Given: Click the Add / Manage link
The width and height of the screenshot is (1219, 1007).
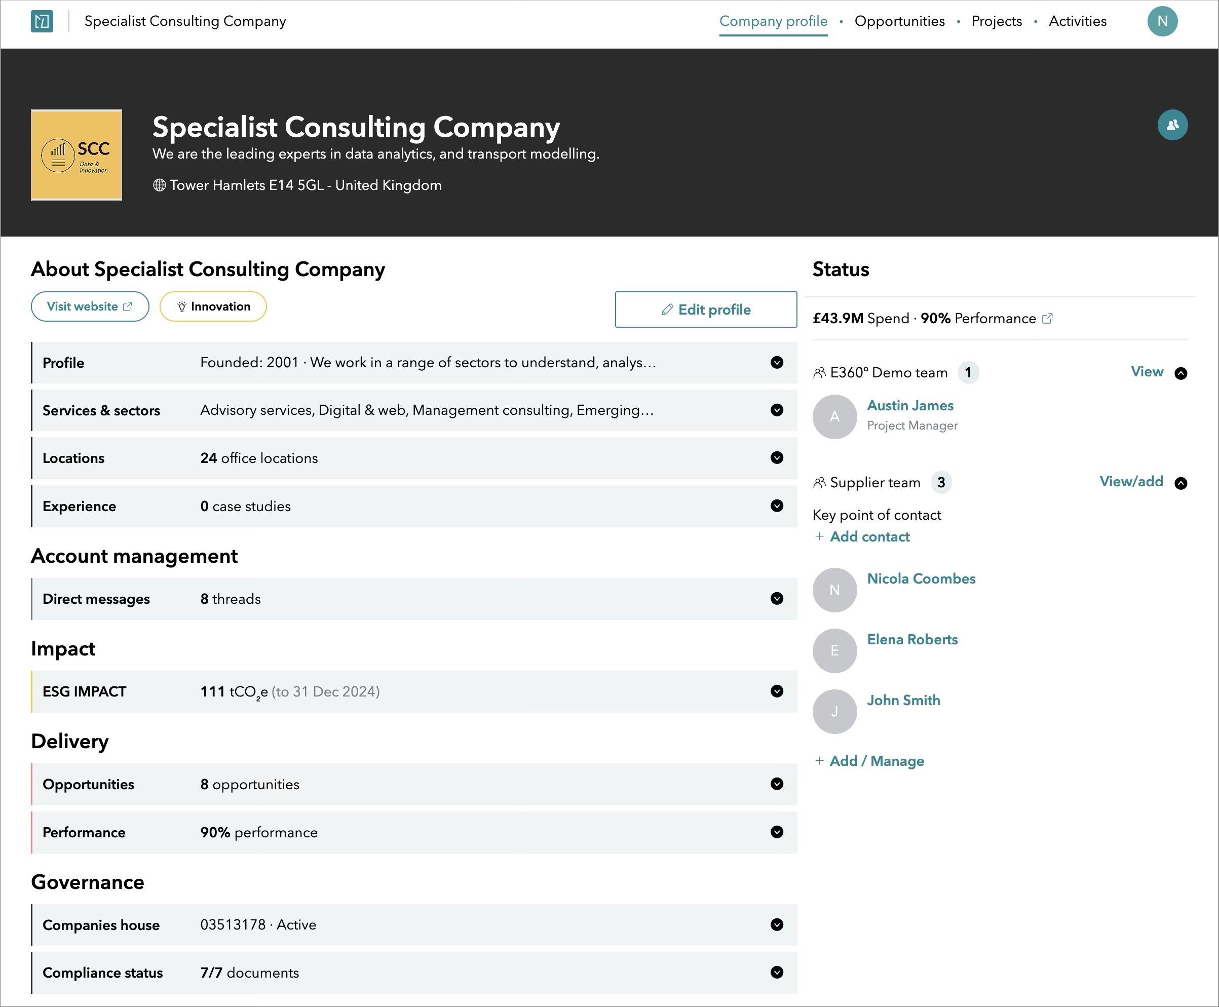Looking at the screenshot, I should tap(877, 761).
